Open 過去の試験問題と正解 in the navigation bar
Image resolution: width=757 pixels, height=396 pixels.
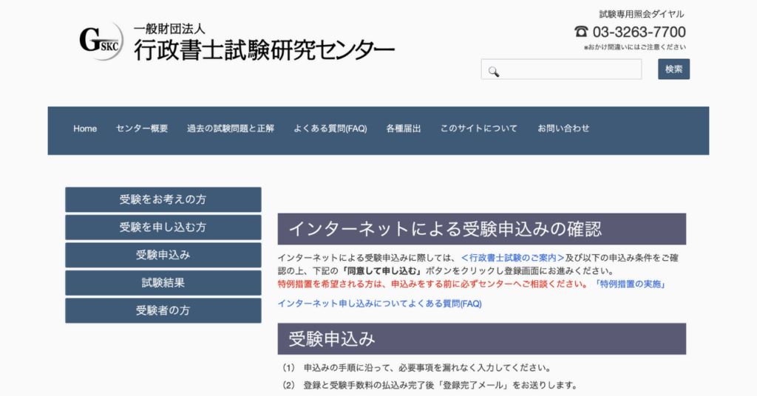230,129
